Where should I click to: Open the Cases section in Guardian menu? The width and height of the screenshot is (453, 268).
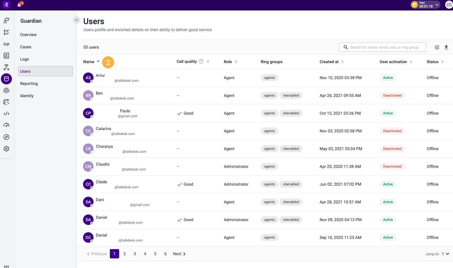(26, 47)
